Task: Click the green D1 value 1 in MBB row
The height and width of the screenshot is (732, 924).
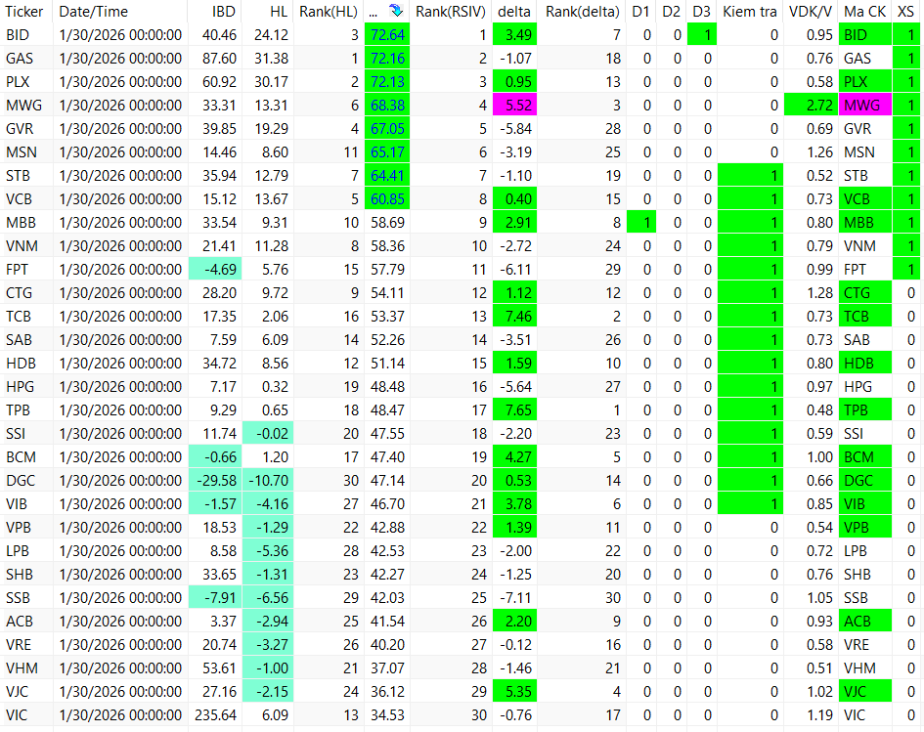Action: click(641, 223)
